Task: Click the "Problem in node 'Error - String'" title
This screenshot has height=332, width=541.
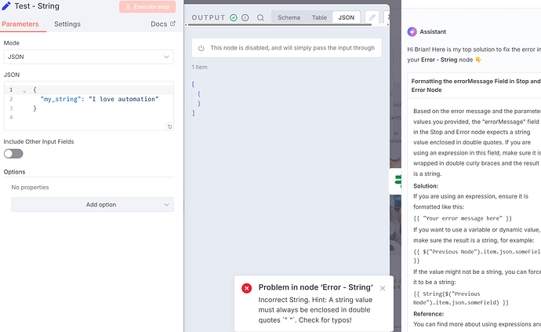Action: [316, 287]
